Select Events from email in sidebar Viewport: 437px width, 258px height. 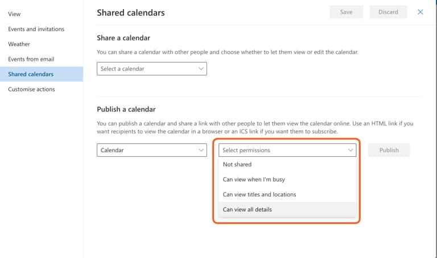pos(31,59)
